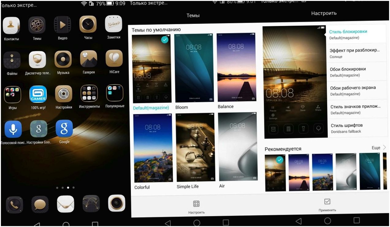Select checked recommended Default theme thumbnail

(275, 173)
